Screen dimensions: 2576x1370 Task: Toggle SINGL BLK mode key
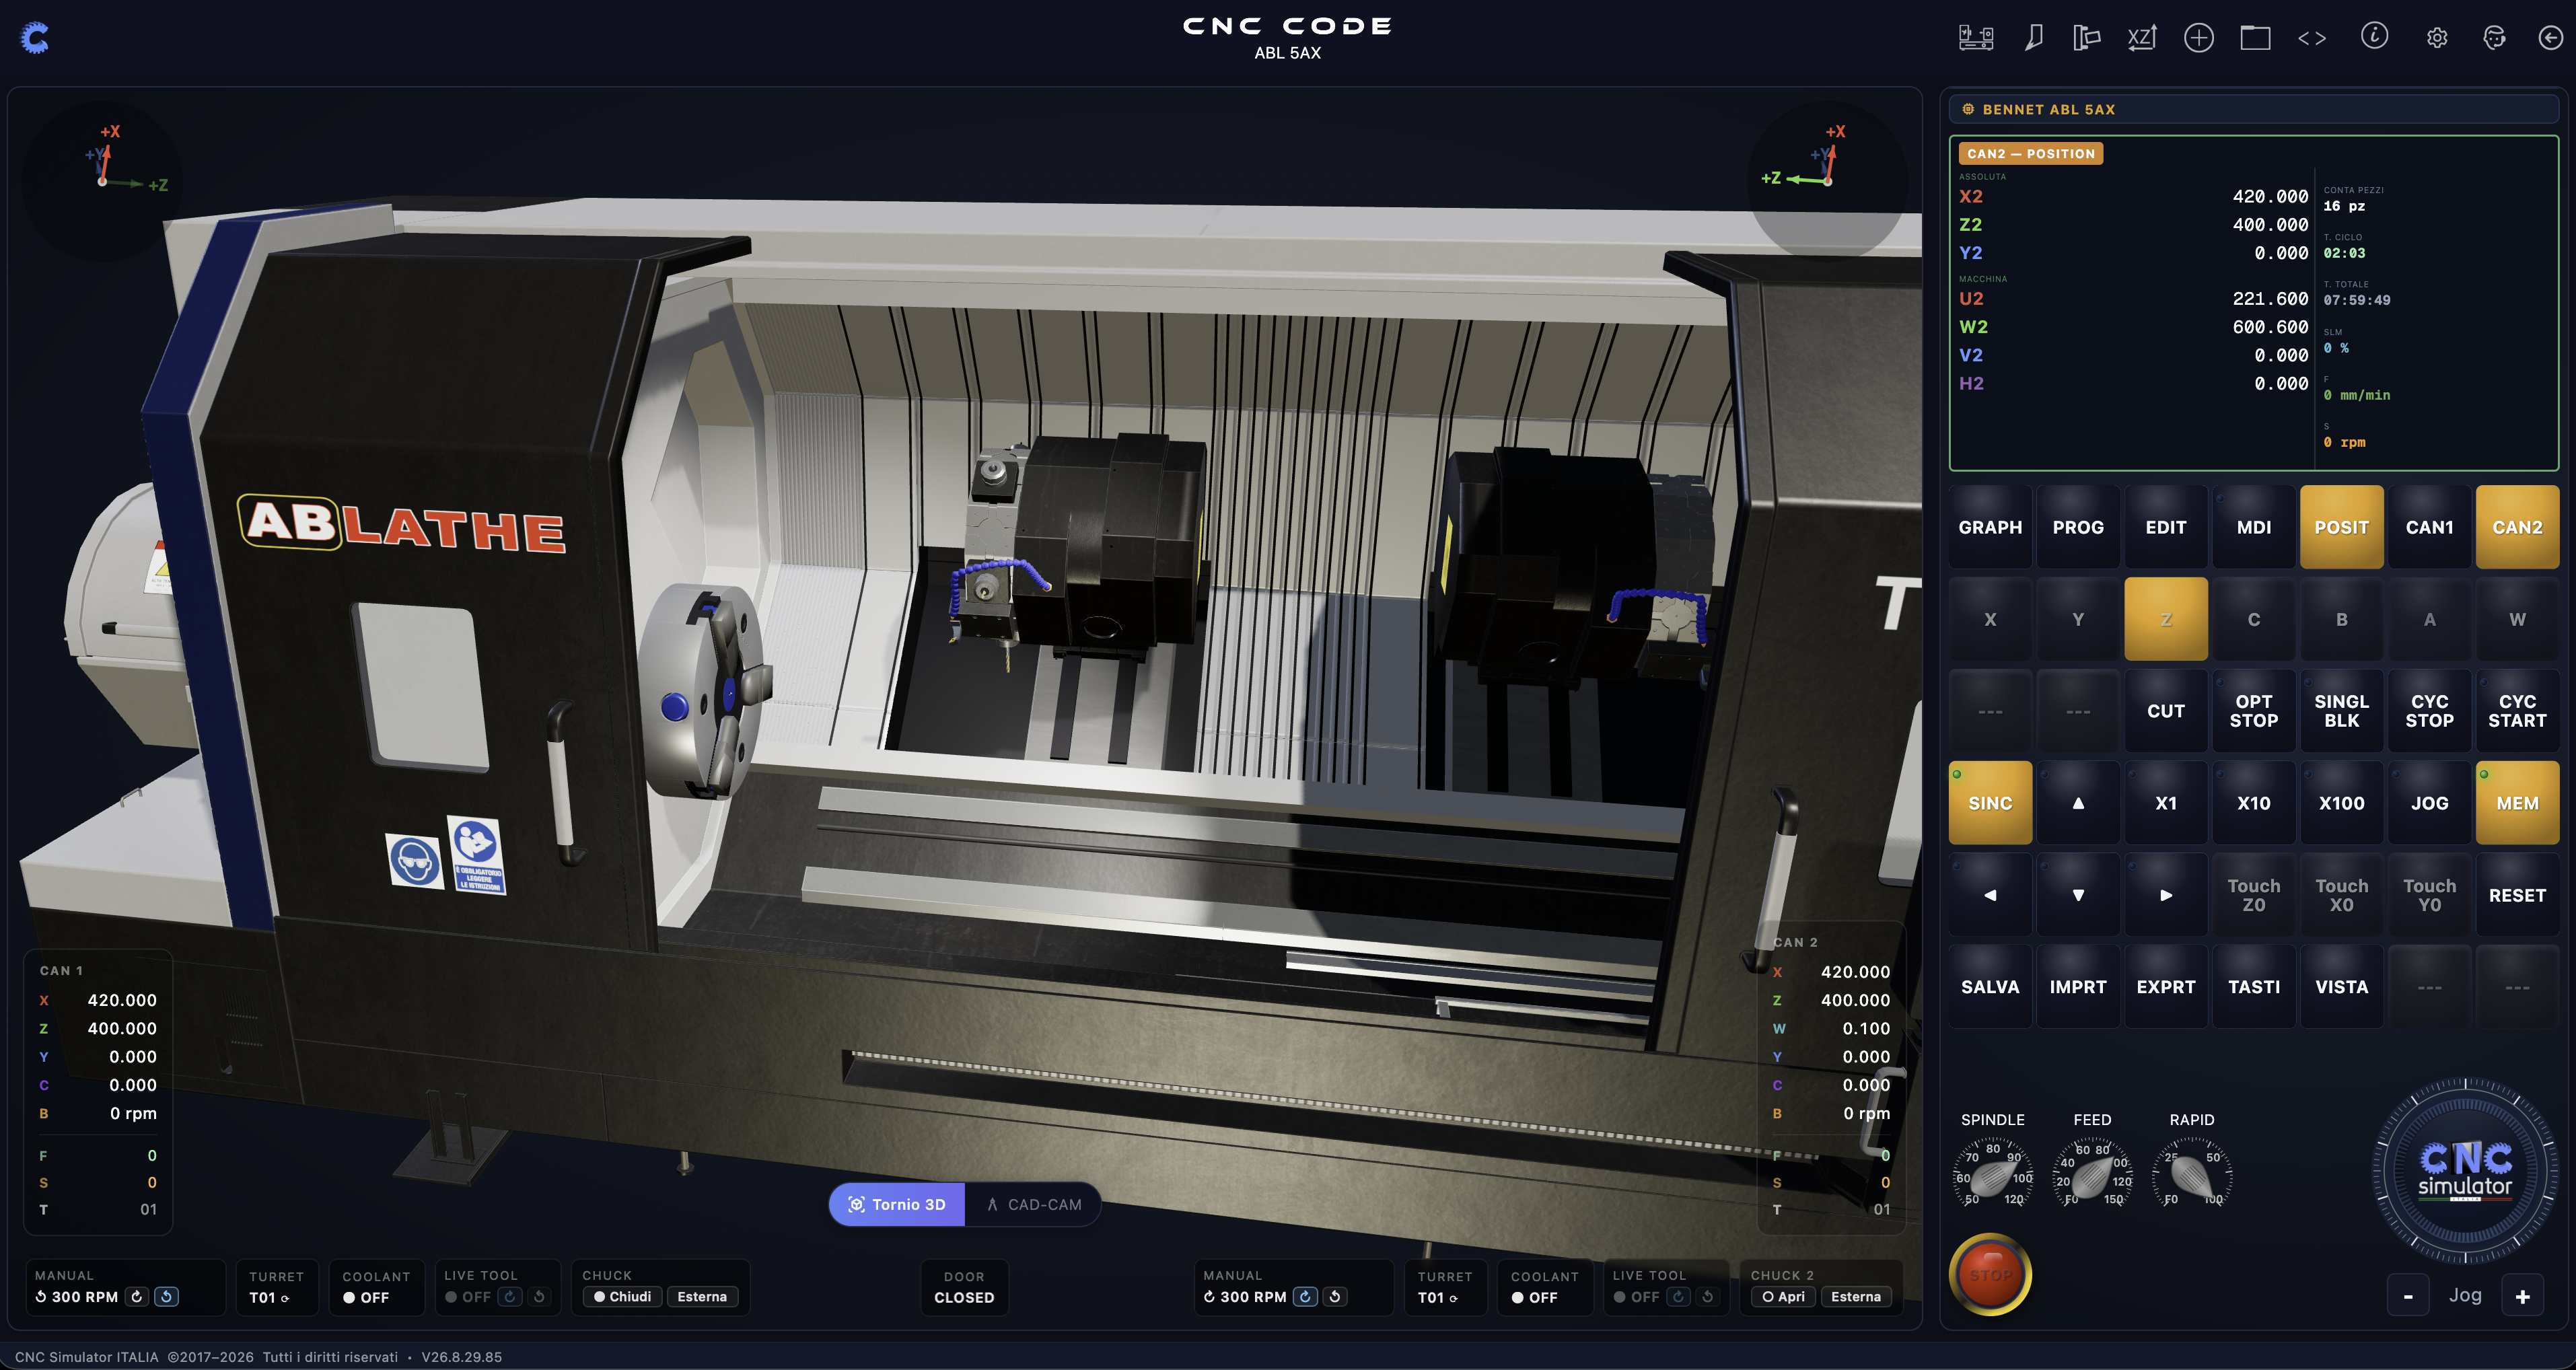click(x=2341, y=711)
